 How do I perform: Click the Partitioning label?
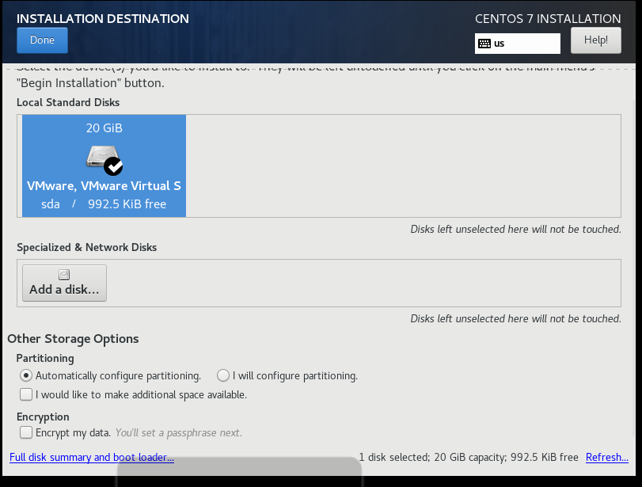(45, 359)
